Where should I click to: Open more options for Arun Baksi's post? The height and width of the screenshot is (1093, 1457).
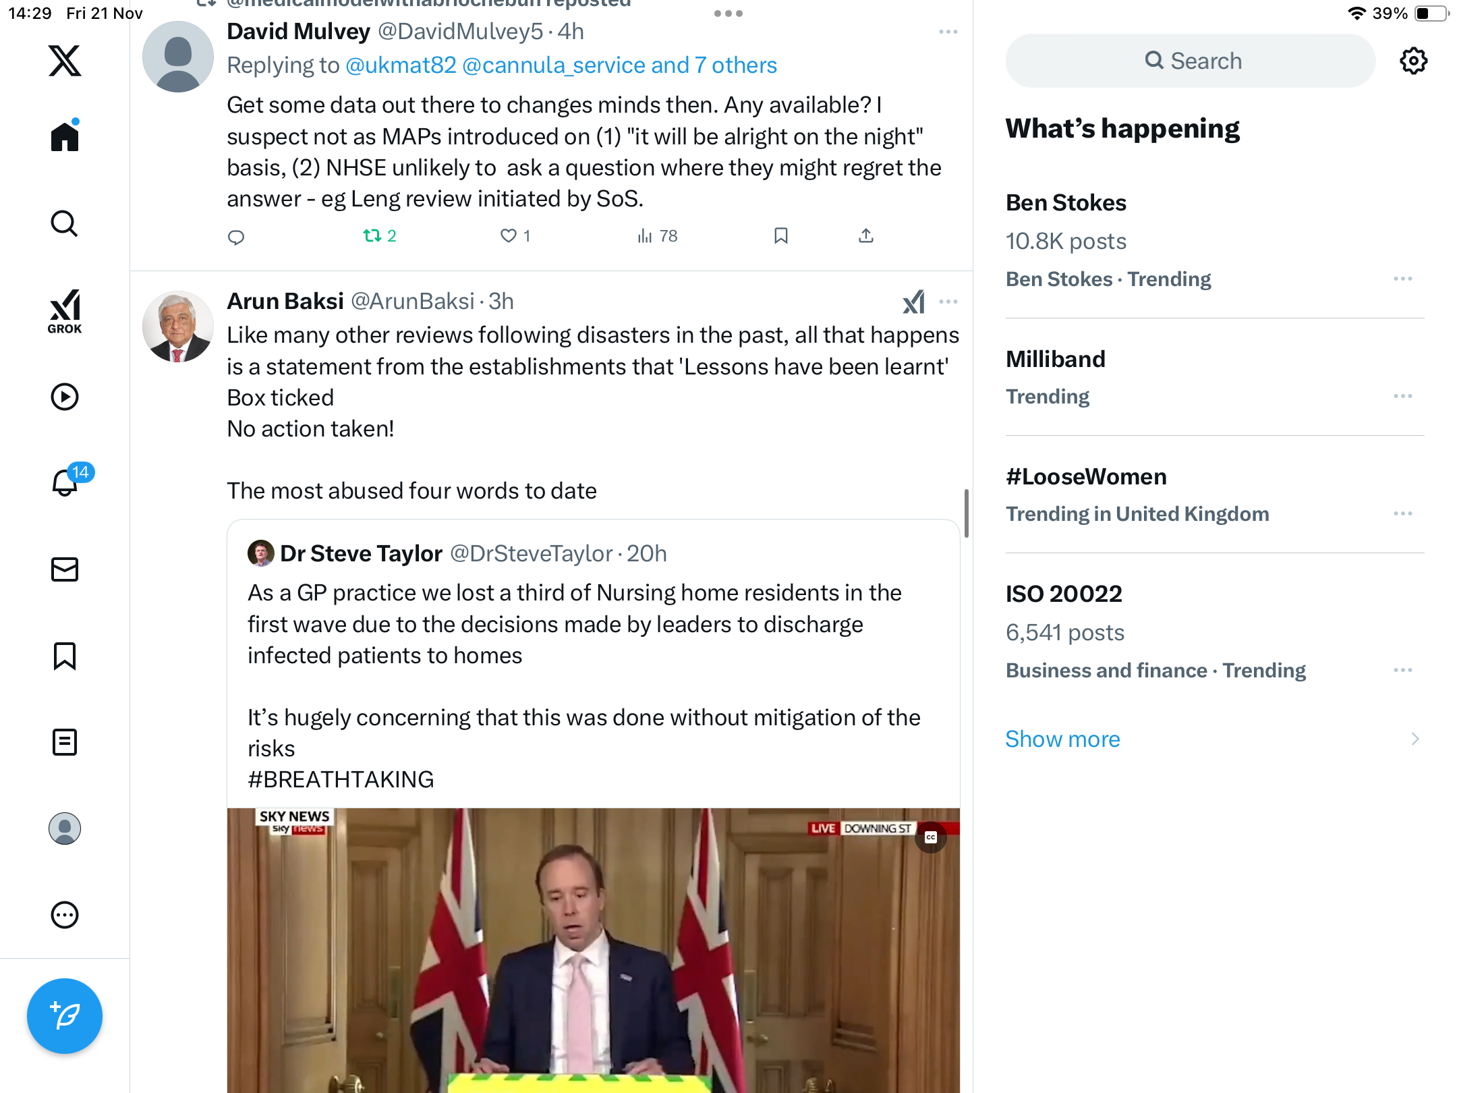point(948,302)
